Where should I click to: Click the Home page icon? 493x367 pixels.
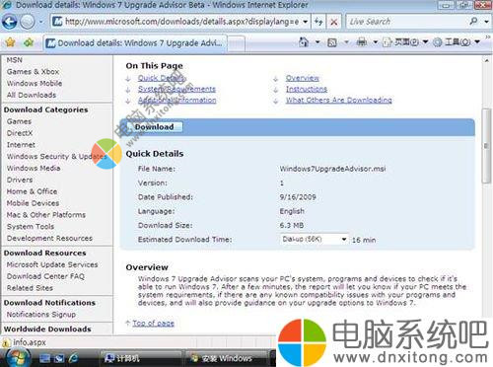(304, 42)
